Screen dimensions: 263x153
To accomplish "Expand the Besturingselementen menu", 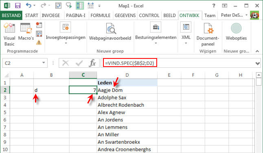I will (156, 33).
